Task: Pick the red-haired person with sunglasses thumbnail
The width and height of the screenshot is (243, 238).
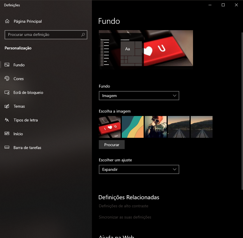Action: [156, 127]
